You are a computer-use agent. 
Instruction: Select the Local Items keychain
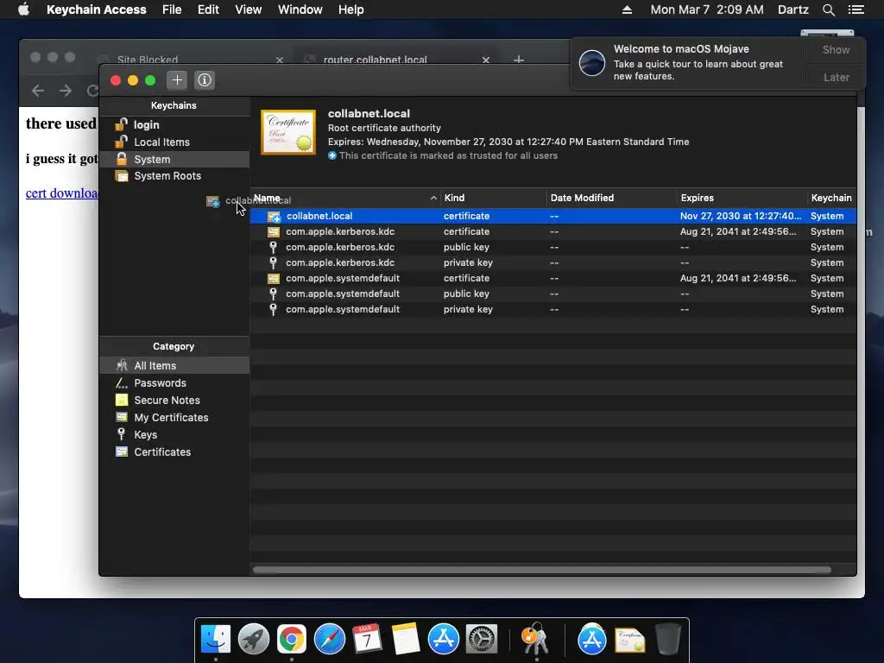point(174,142)
